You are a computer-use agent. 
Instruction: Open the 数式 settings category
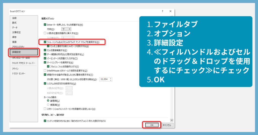15,23
